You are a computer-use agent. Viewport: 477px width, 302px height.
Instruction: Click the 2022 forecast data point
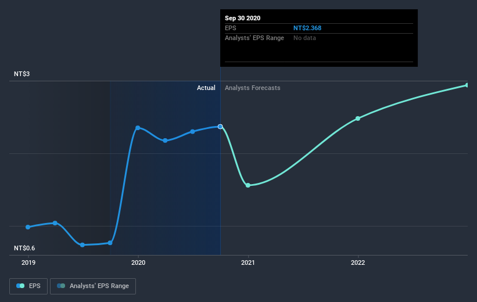click(x=358, y=118)
